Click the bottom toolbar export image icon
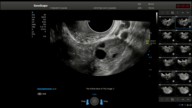 [x=162, y=99]
